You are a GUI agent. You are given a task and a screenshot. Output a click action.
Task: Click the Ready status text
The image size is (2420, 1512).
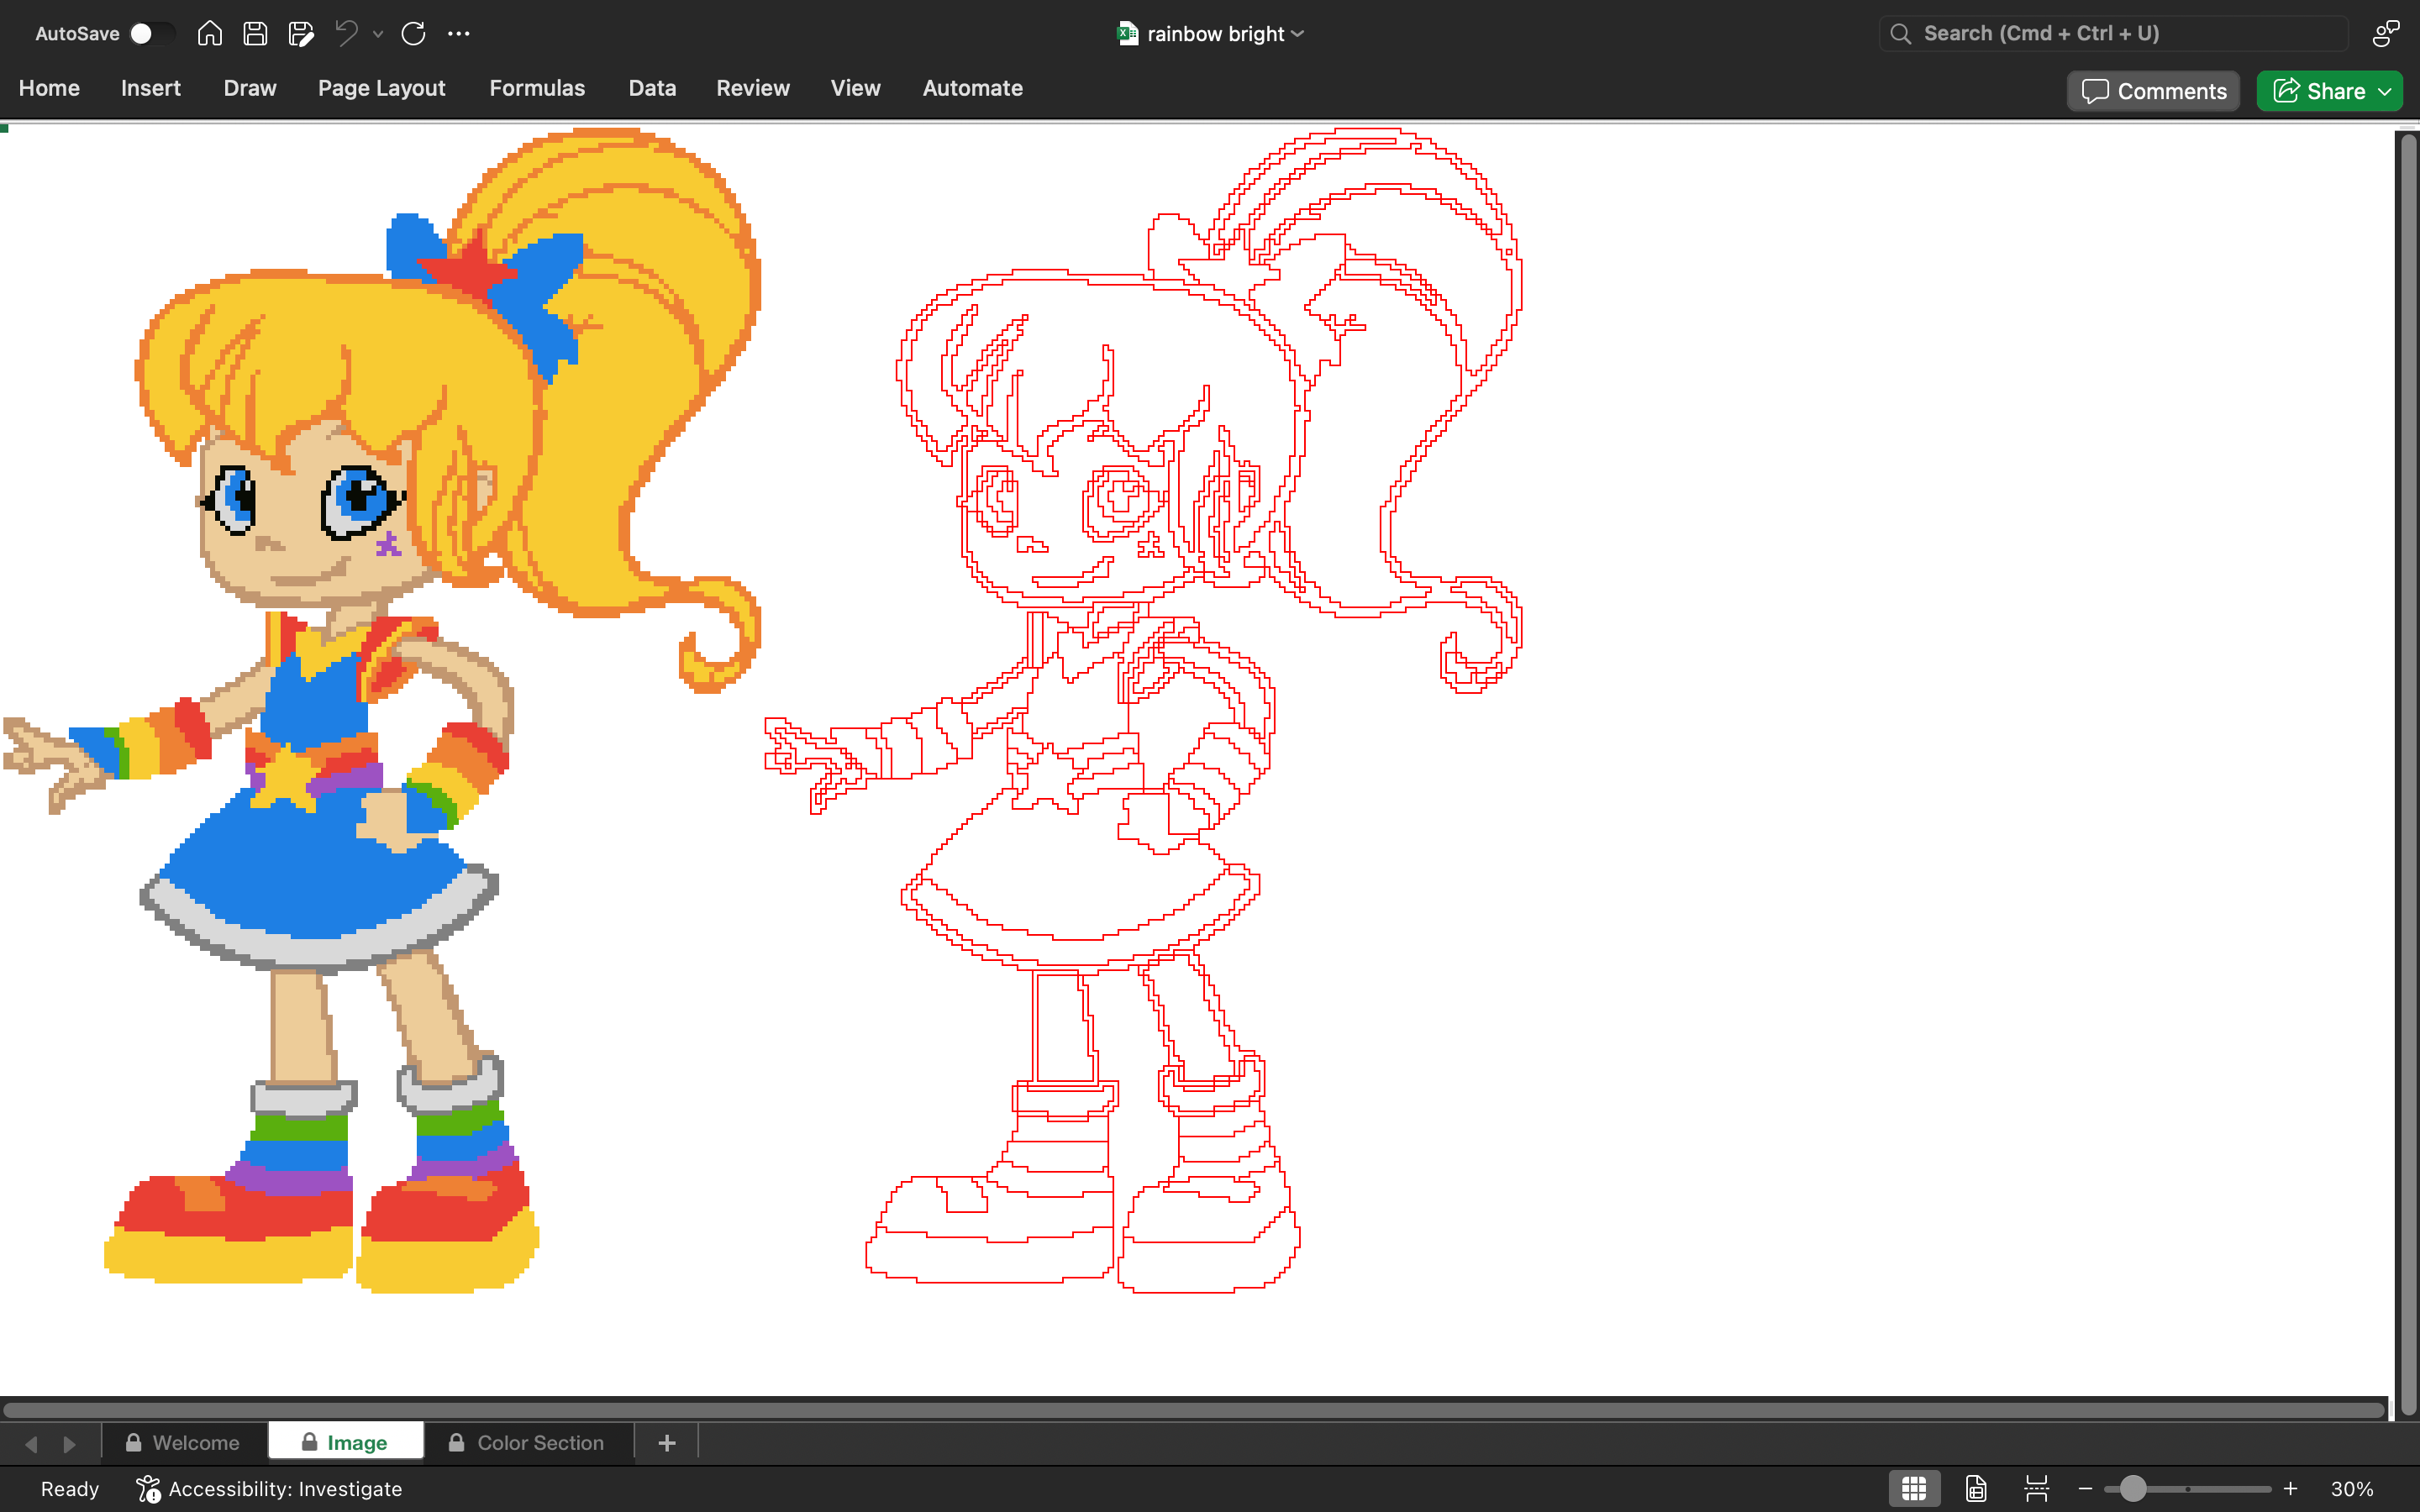tap(70, 1489)
